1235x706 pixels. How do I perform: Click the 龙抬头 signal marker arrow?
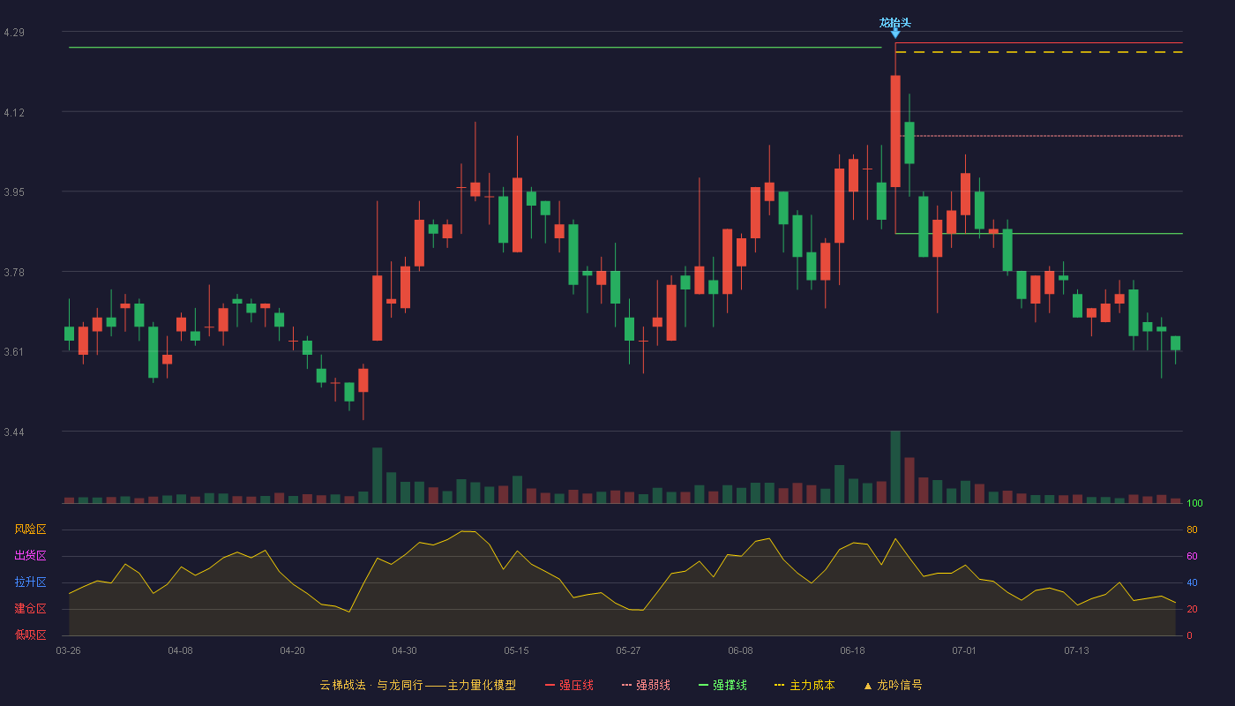pyautogui.click(x=895, y=34)
